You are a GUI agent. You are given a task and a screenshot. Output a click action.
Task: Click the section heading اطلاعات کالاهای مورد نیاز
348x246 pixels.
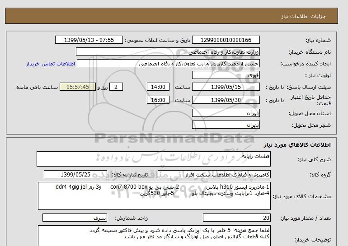(297, 145)
